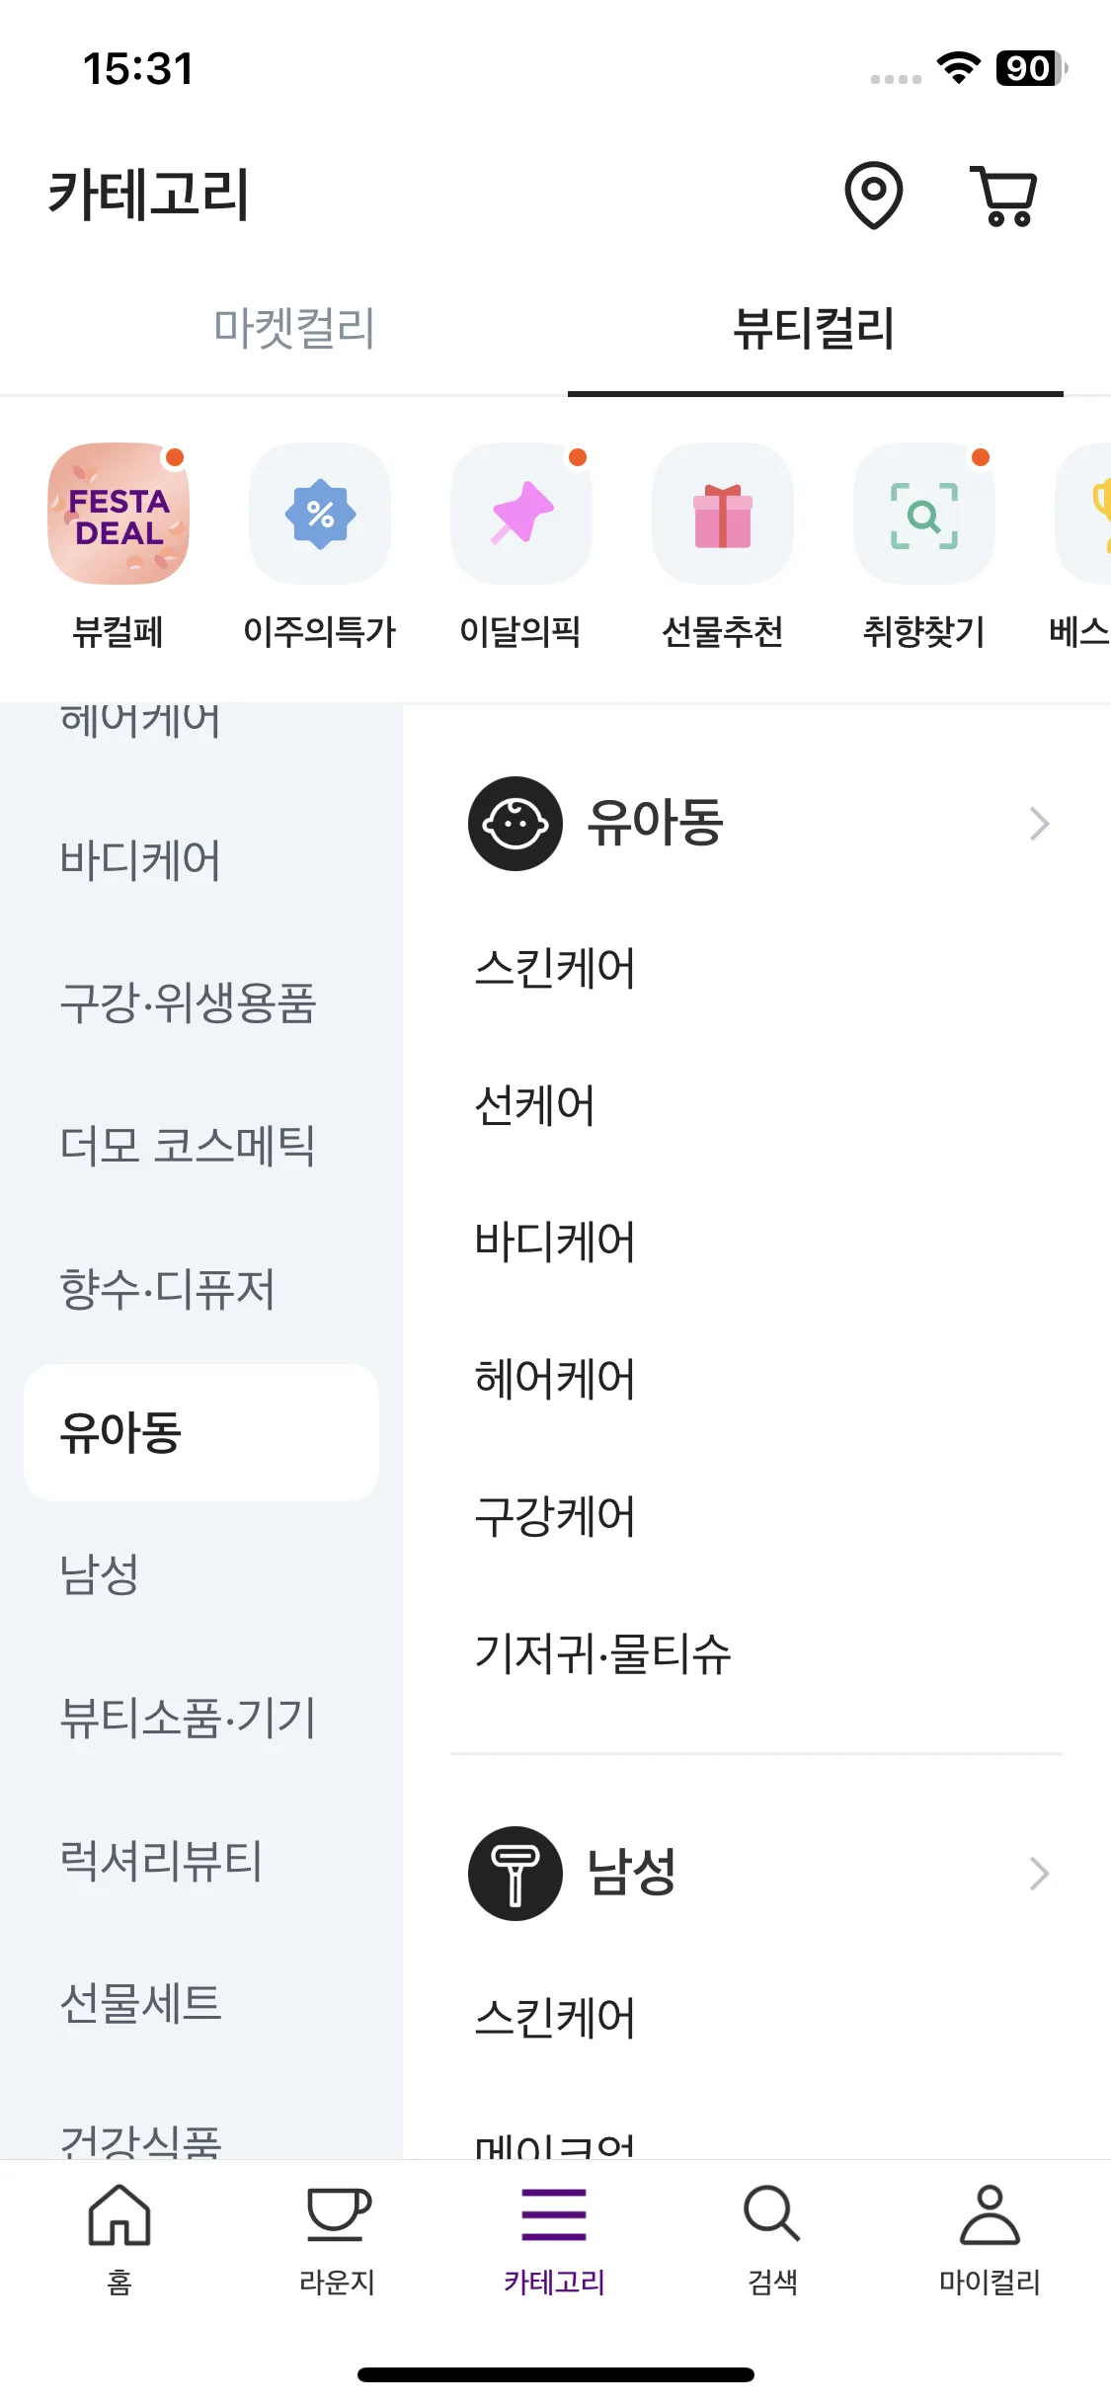Open the shopping cart
The width and height of the screenshot is (1111, 2406).
(1004, 196)
